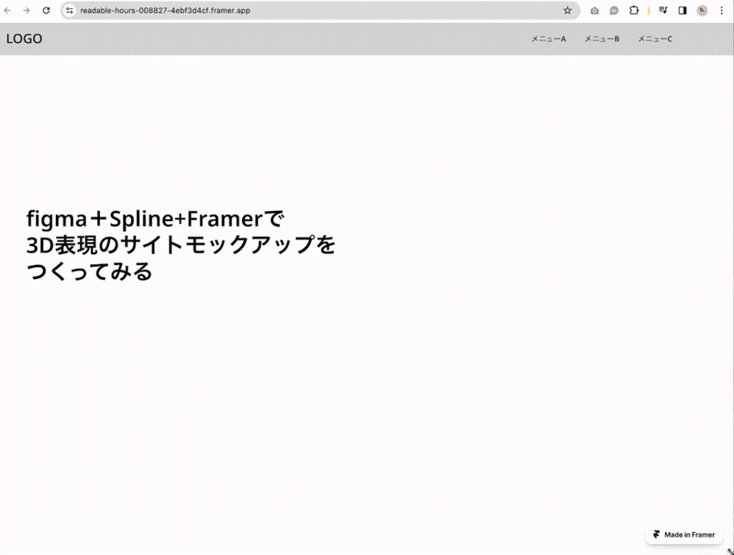Viewport: 734px width, 555px height.
Task: Open the Chrome profile avatar
Action: (x=702, y=10)
